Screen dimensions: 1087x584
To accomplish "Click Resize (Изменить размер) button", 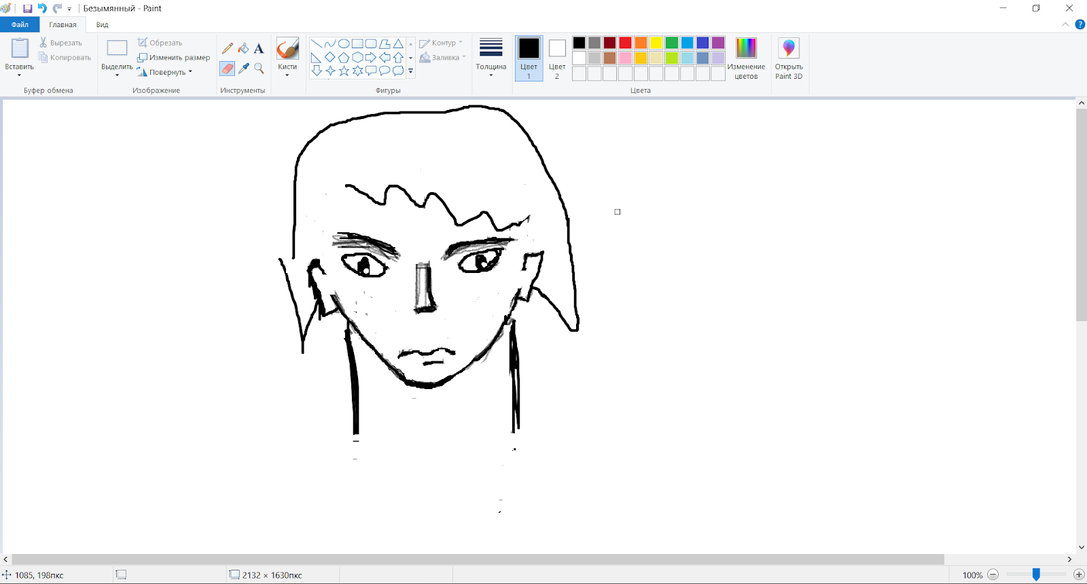I will coord(174,58).
